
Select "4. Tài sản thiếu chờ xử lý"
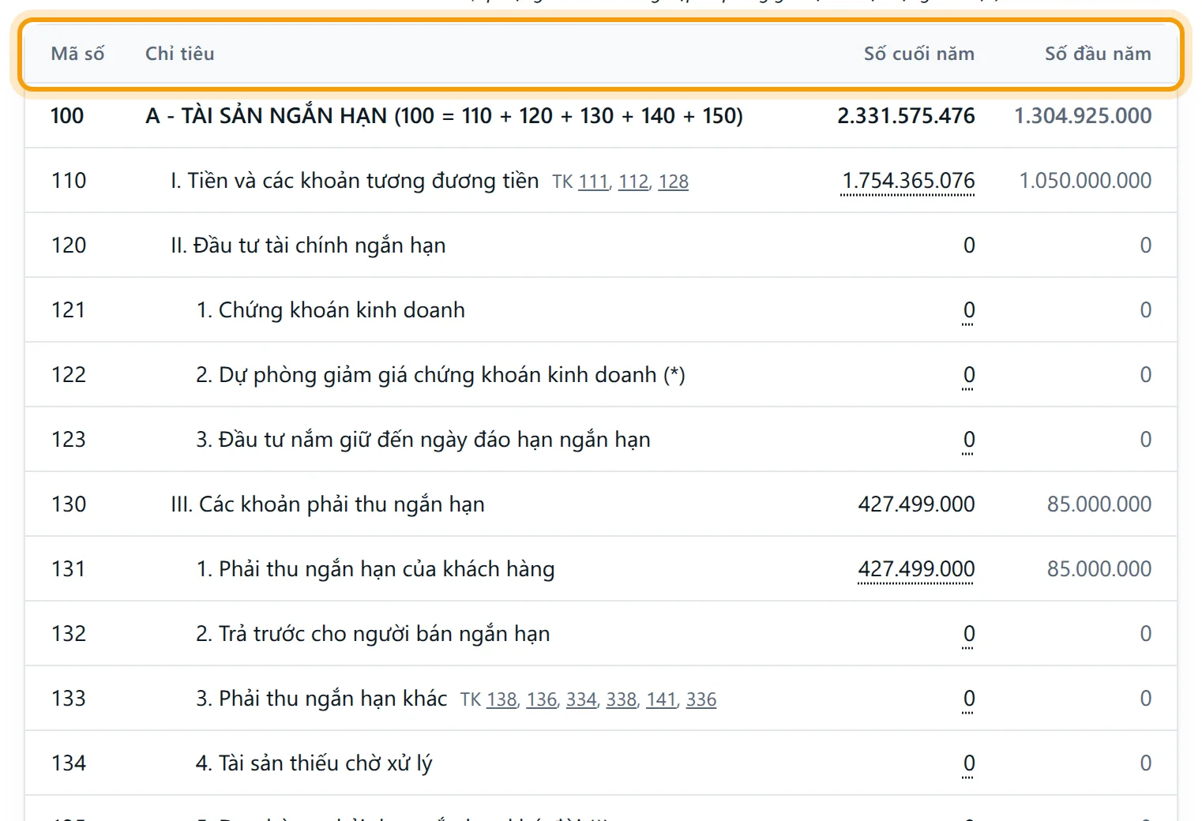point(314,763)
